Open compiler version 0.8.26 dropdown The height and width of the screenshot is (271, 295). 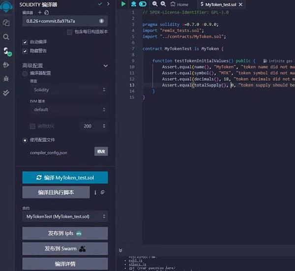click(65, 21)
